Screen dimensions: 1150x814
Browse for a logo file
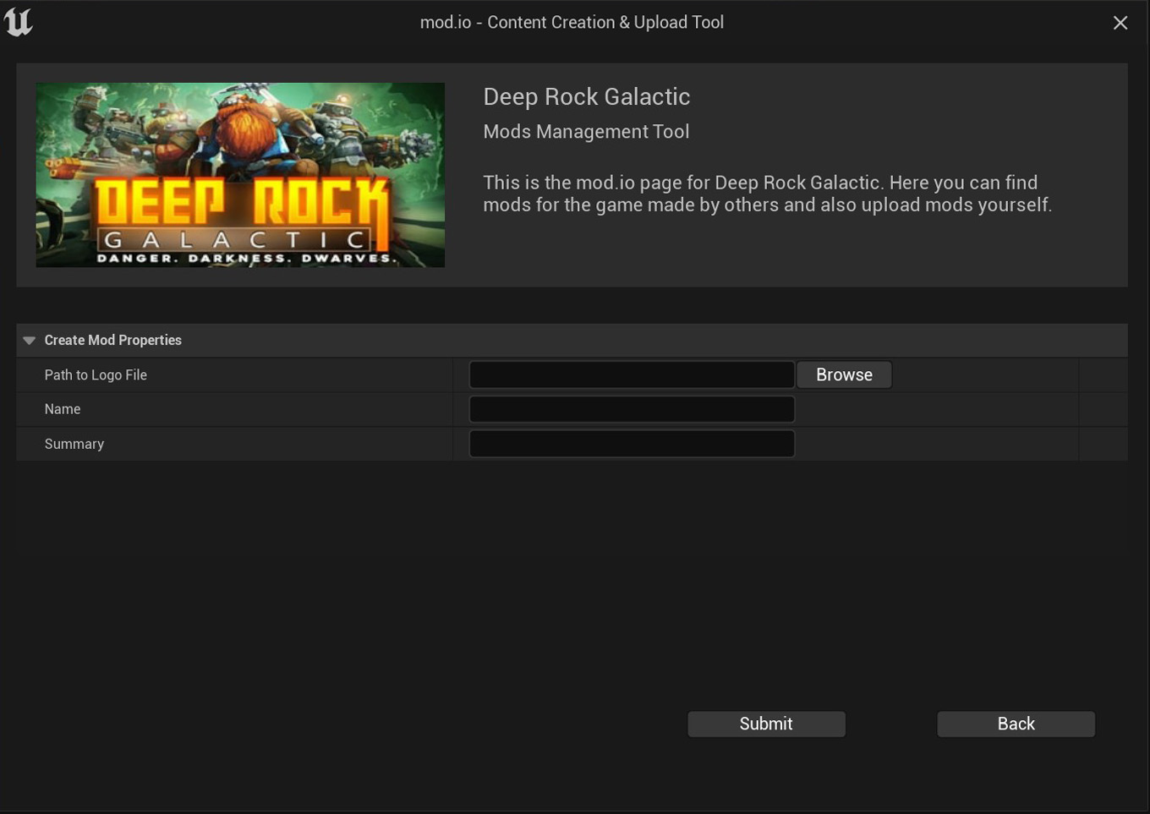[844, 374]
